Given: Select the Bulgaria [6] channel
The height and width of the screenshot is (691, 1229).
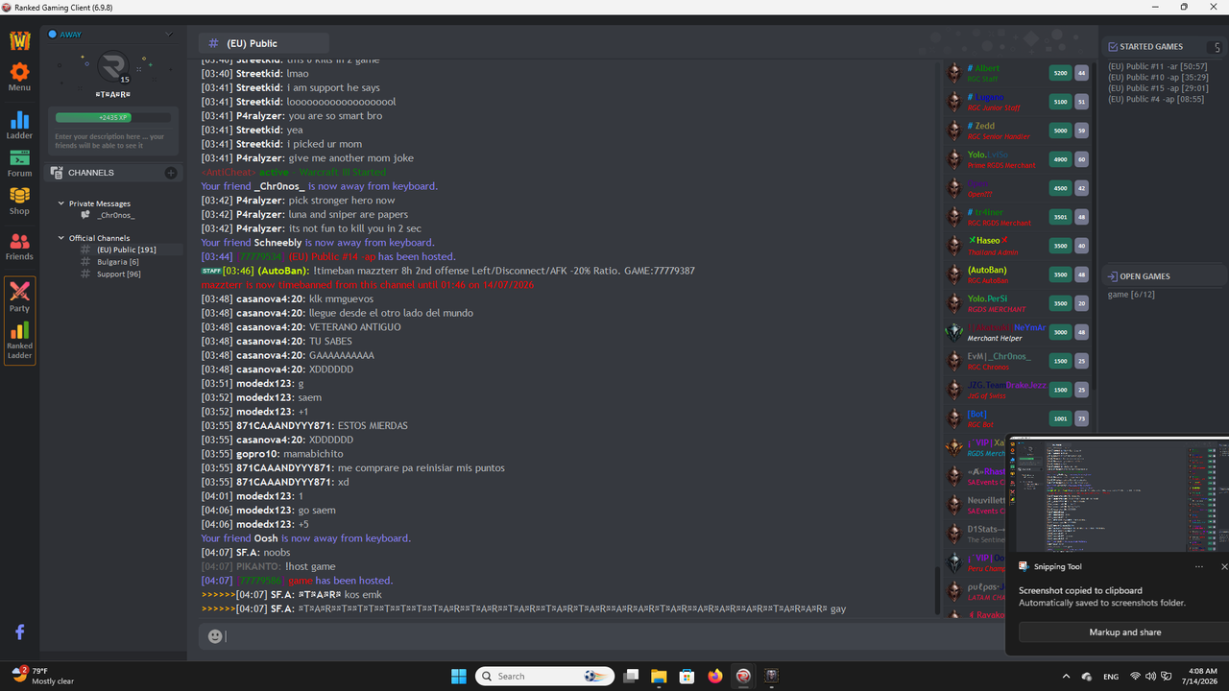Looking at the screenshot, I should (117, 262).
